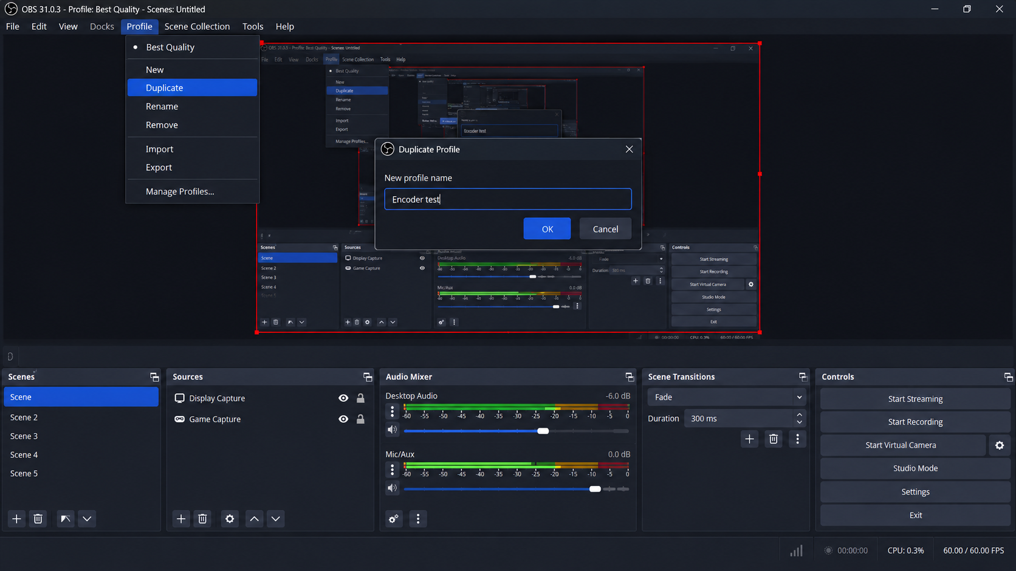Screen dimensions: 1016x571
Task: Mute Mic/Aux speaker icon
Action: [x=393, y=488]
